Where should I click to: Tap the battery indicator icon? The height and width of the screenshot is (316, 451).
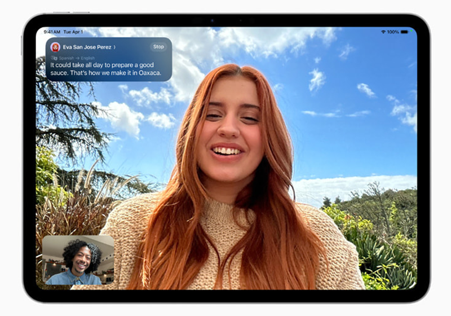tap(404, 32)
